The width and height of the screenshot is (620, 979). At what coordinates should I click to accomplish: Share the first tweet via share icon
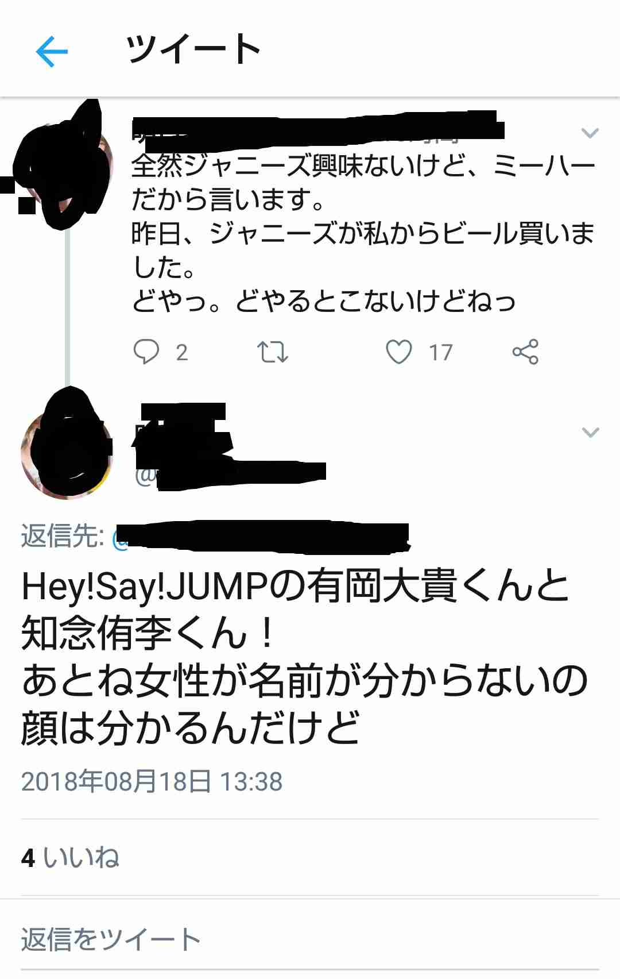point(525,352)
